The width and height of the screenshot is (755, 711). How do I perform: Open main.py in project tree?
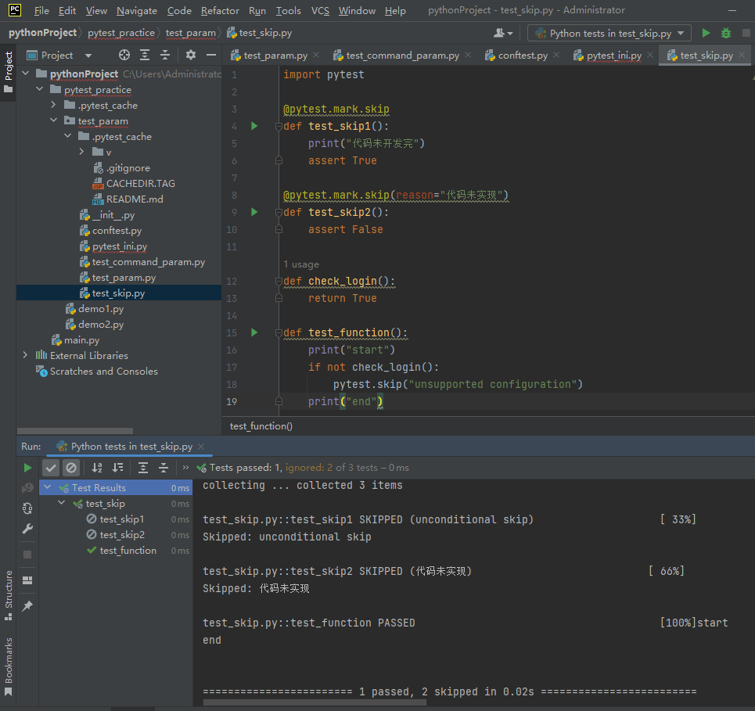81,339
